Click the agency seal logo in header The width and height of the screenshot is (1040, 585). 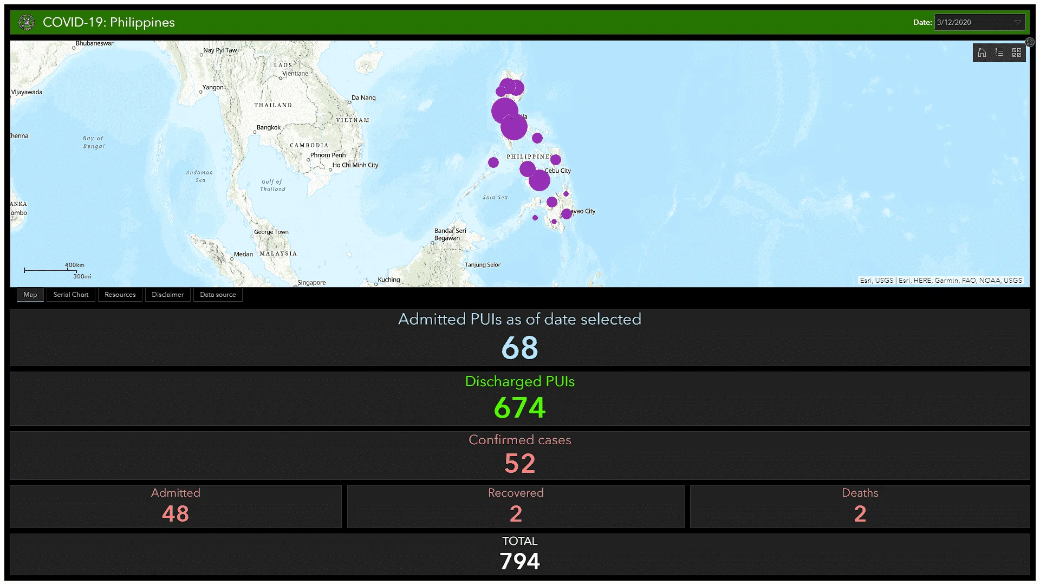[x=26, y=22]
